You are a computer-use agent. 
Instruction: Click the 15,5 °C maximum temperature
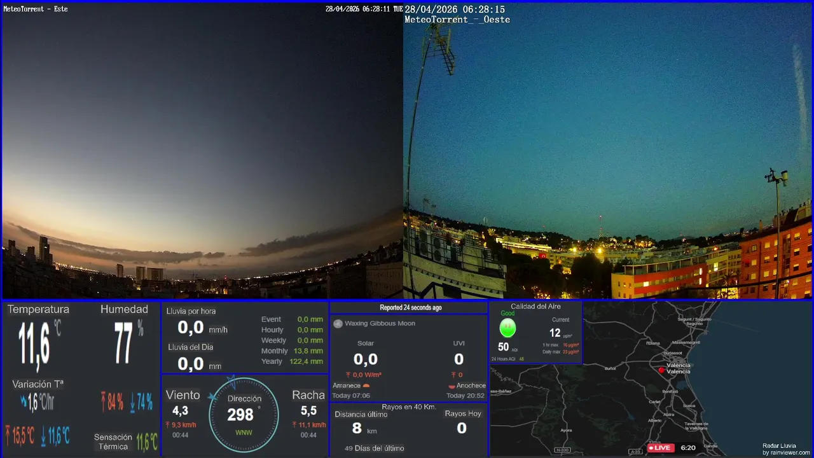20,436
